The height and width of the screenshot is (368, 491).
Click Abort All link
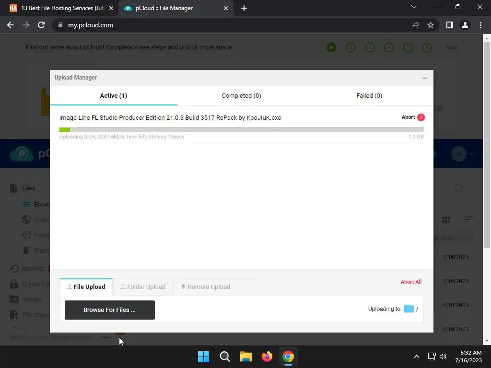pos(411,282)
